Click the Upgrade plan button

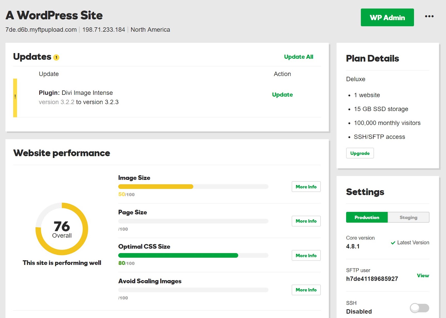click(x=360, y=153)
